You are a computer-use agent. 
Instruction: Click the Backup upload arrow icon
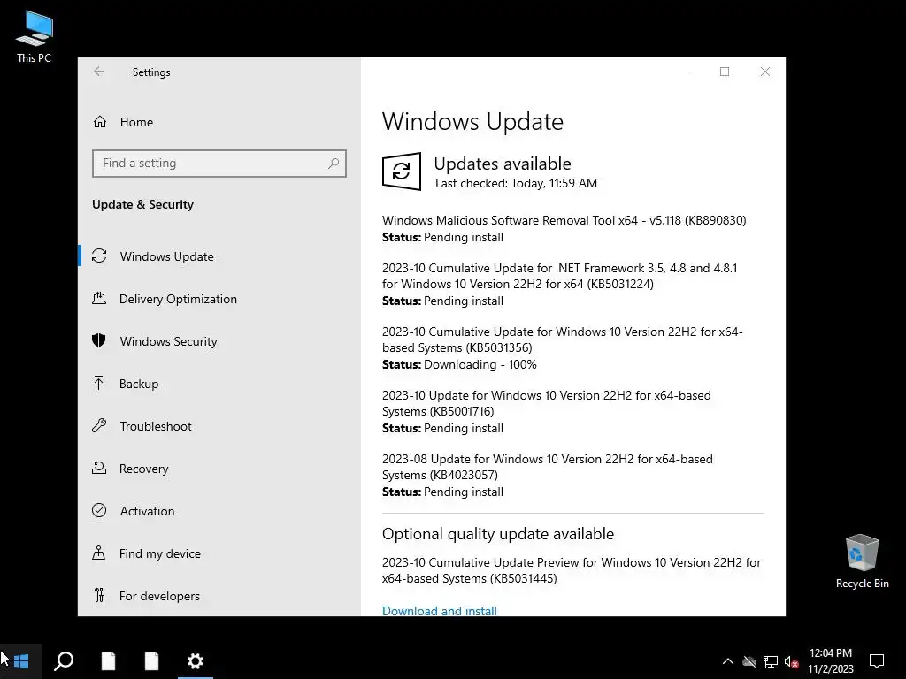point(99,383)
